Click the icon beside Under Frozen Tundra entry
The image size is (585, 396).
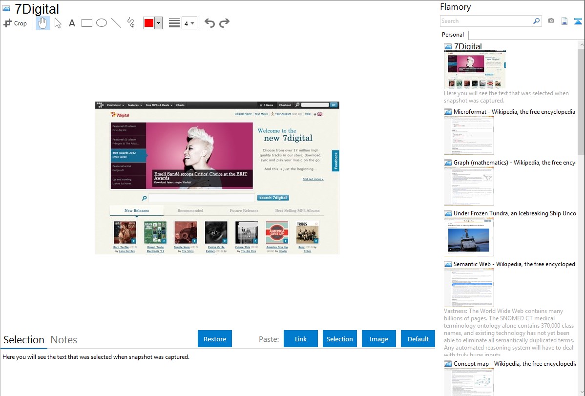pos(448,213)
